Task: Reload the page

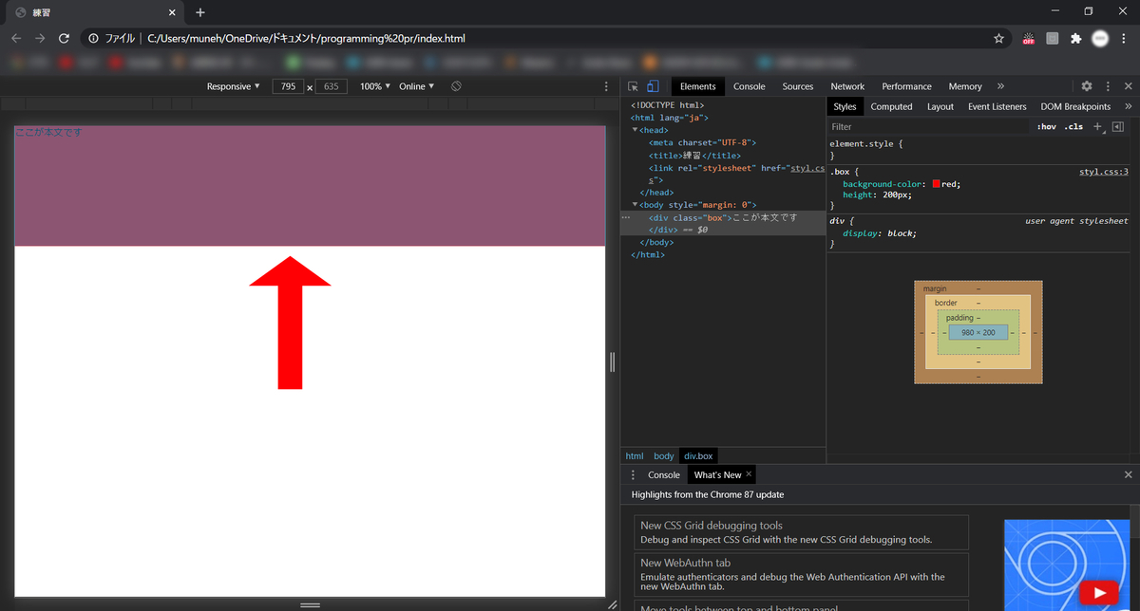Action: point(64,39)
